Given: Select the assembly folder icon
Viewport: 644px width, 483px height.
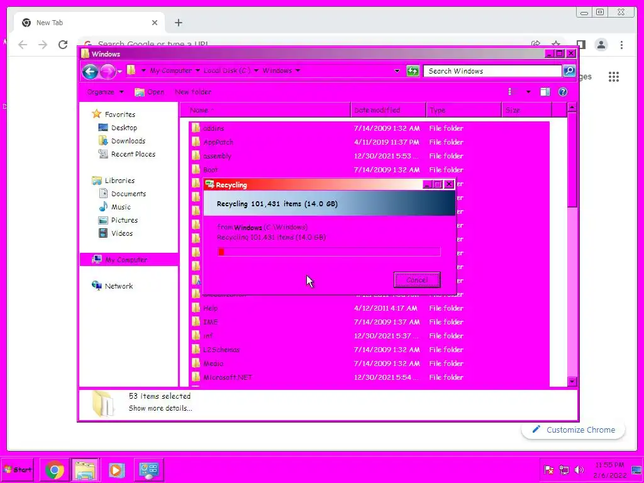Looking at the screenshot, I should (x=196, y=156).
